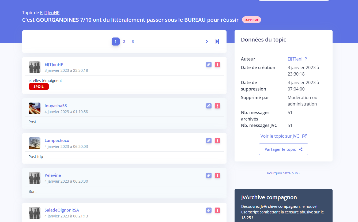Click SaladeOignonRSA's avatar image
358x222 pixels.
pyautogui.click(x=35, y=213)
